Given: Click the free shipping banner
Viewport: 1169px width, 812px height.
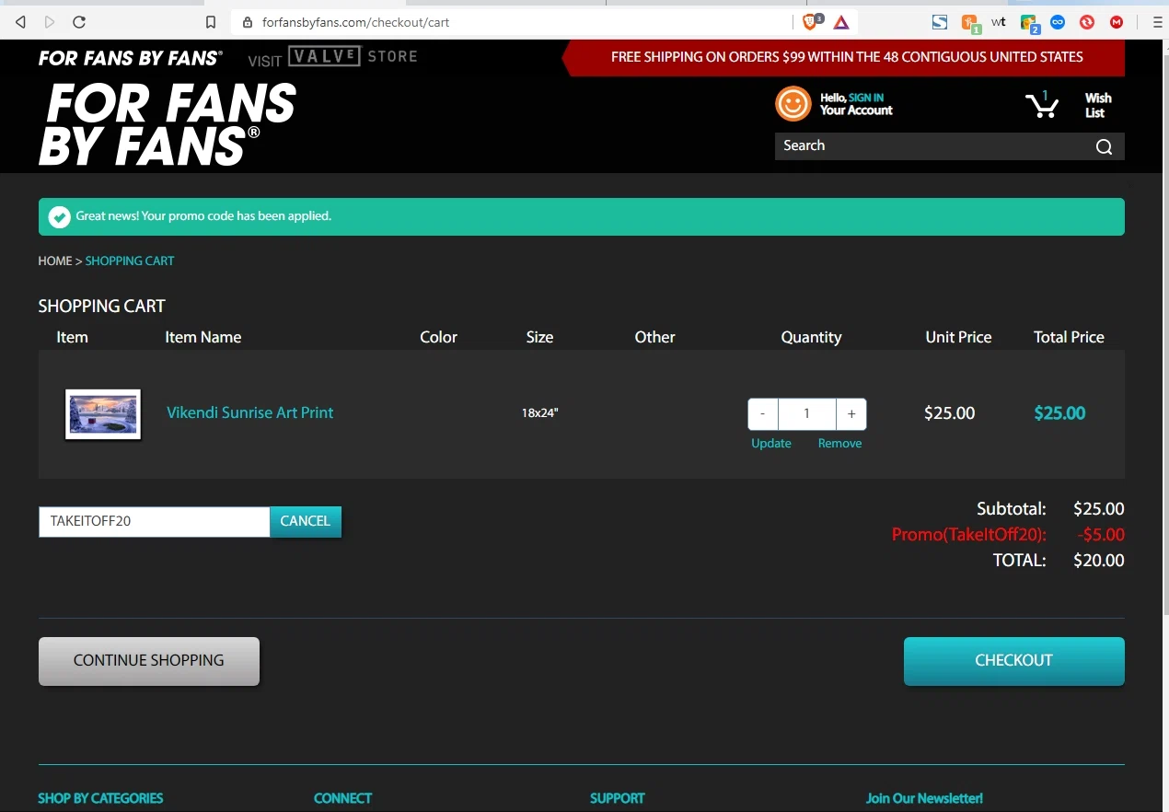Looking at the screenshot, I should (844, 57).
